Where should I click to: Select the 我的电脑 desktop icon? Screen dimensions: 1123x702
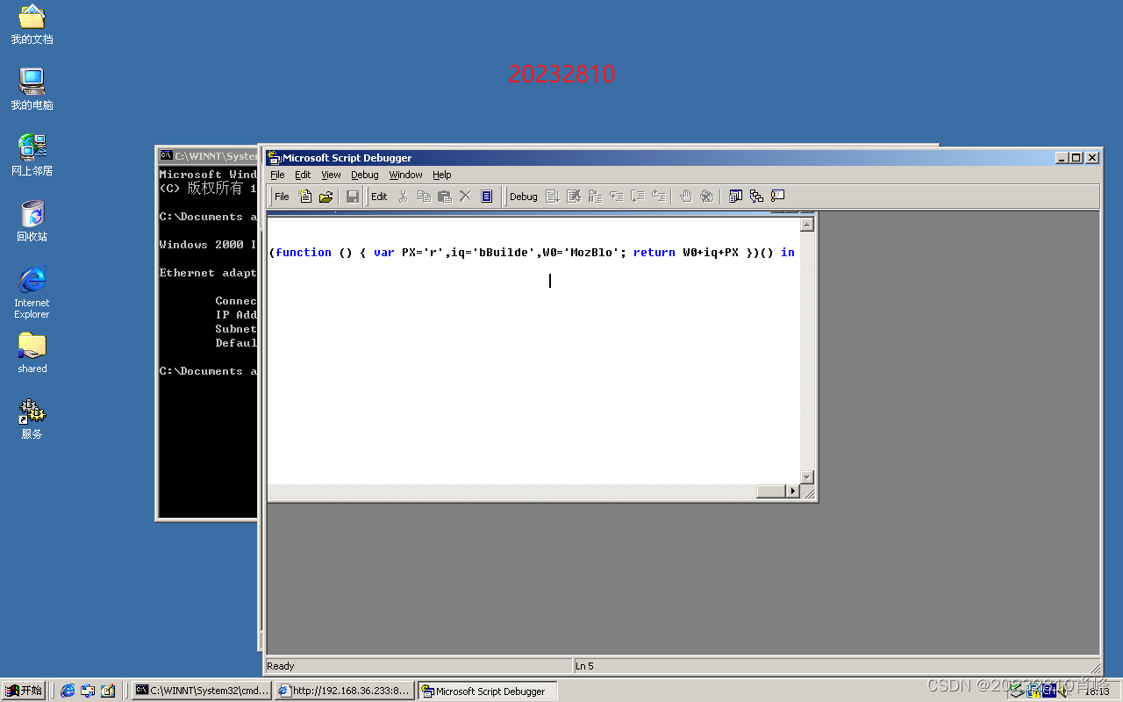[32, 90]
